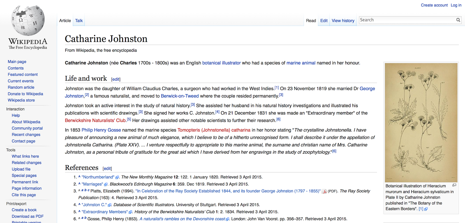Click Download as PDF in sidebar

point(28,216)
